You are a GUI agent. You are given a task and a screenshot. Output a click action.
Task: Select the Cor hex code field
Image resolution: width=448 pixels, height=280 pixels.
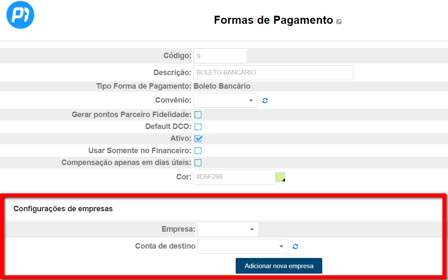click(x=234, y=177)
